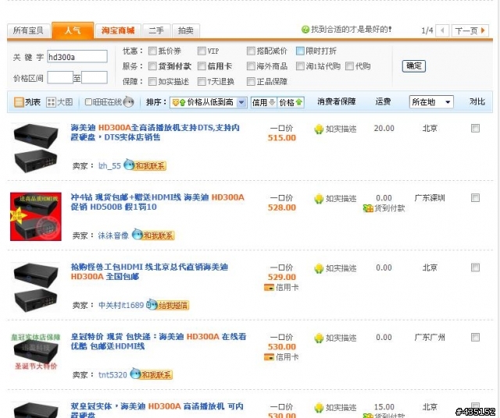Select the 人气 tab

point(73,30)
